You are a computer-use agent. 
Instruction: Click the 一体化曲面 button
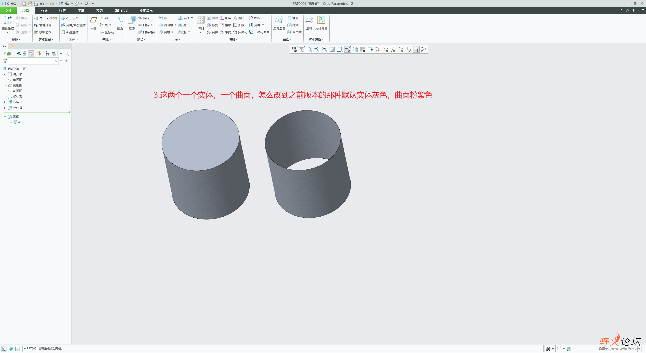click(x=259, y=32)
